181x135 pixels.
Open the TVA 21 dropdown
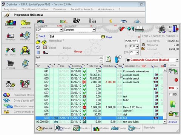[x=137, y=52]
